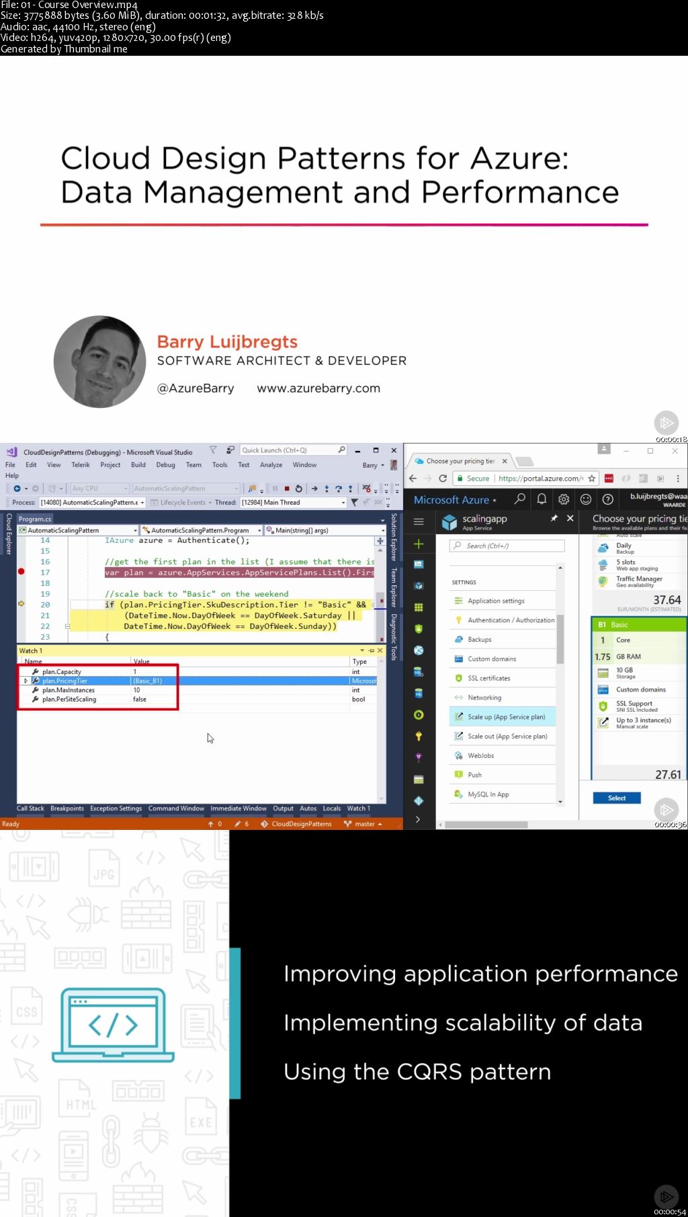This screenshot has height=1217, width=688.
Task: Click the Show Next Statement arrow icon
Action: [x=314, y=489]
